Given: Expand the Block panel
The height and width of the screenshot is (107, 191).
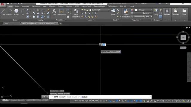Looking at the screenshot, I should [x=116, y=20].
